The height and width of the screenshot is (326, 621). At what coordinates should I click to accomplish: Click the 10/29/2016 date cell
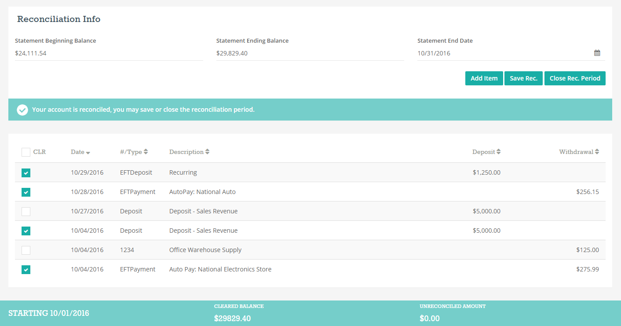point(87,172)
